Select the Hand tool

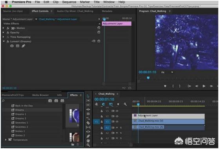click(88, 141)
